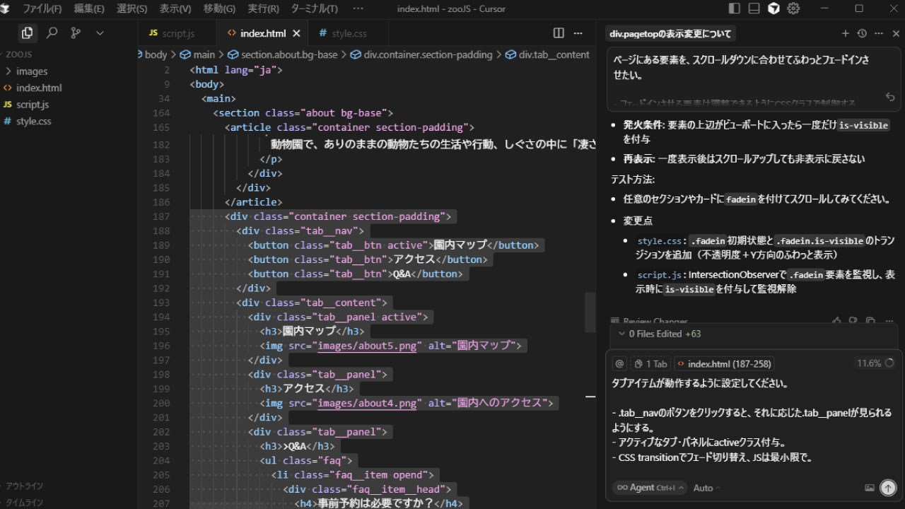
Task: Toggle the AI chat pane icon
Action: tap(773, 8)
